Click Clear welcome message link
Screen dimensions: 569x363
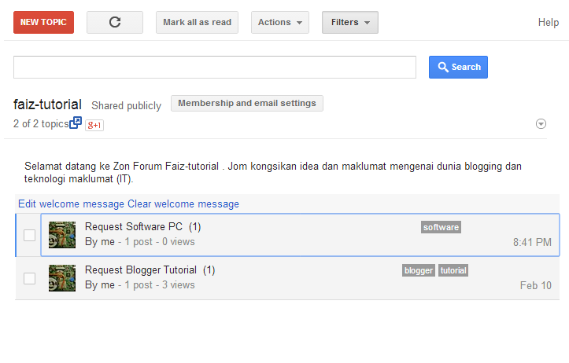tap(183, 204)
